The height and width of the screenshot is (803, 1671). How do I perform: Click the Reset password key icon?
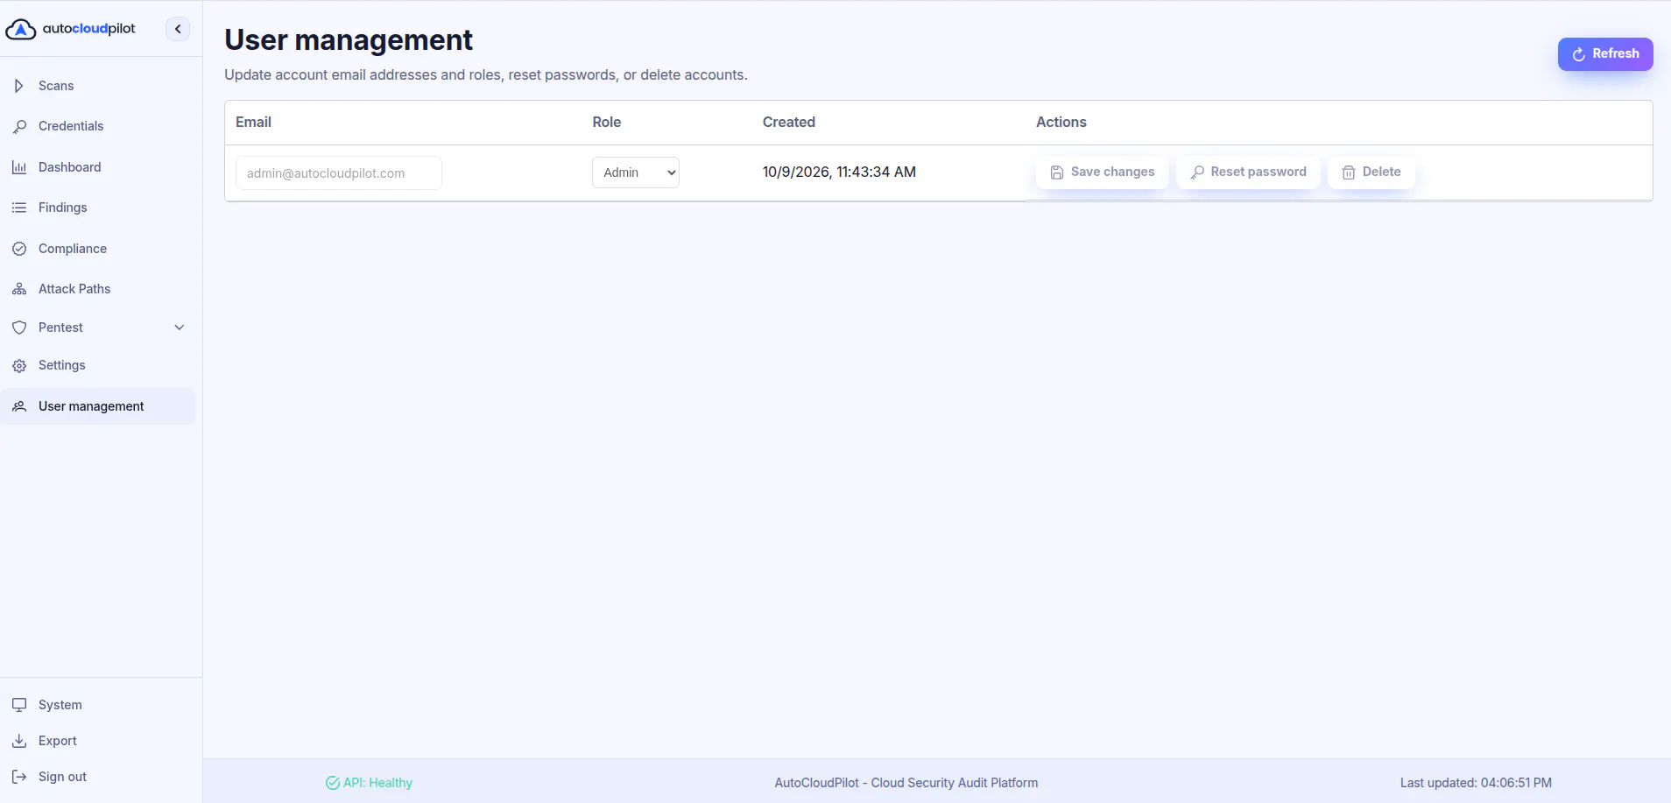coord(1197,173)
